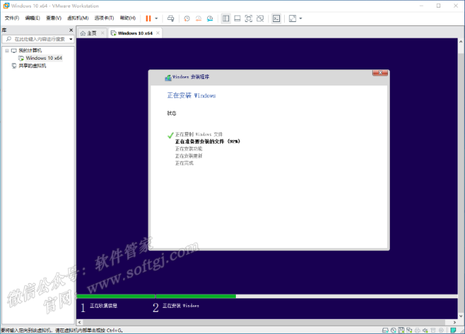The width and height of the screenshot is (465, 334).
Task: Click the green installation progress bar
Action: (156, 296)
